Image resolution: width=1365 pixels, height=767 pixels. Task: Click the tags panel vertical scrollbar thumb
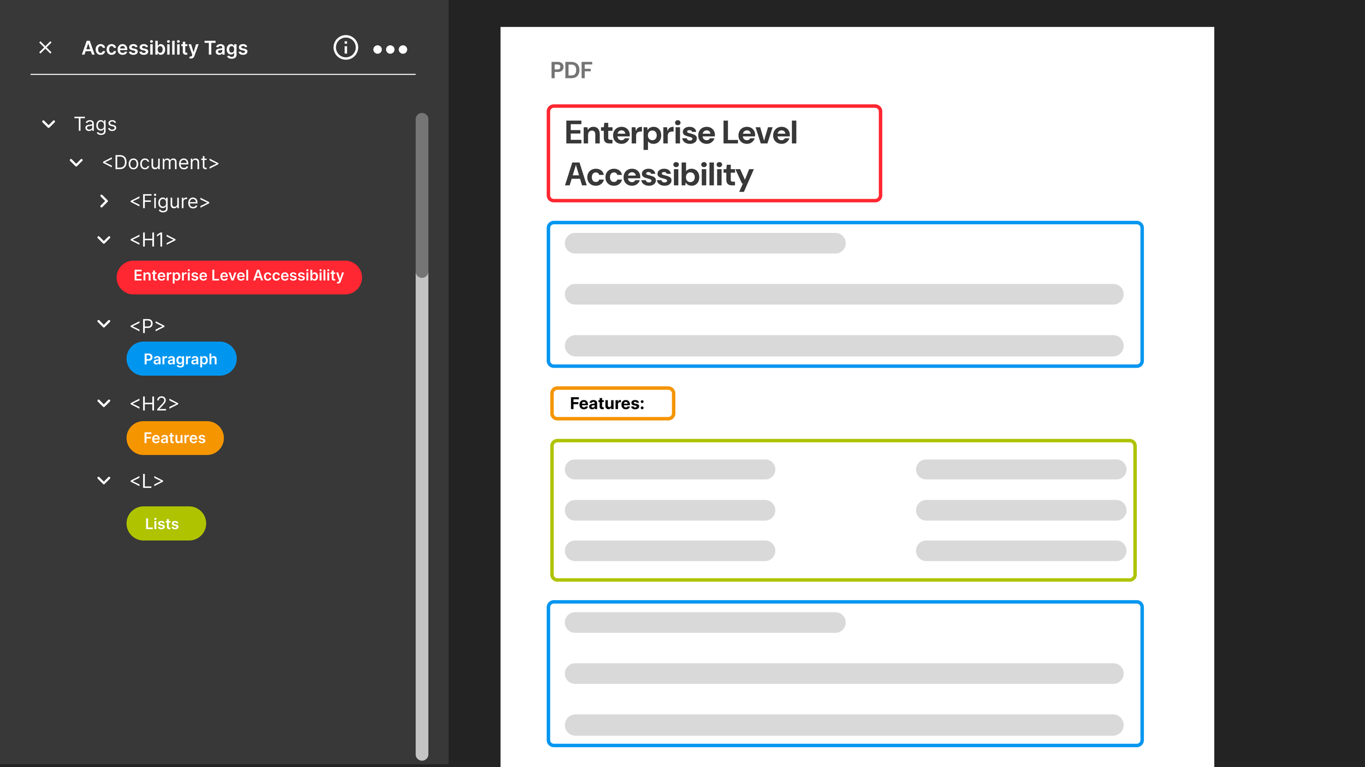pos(422,195)
